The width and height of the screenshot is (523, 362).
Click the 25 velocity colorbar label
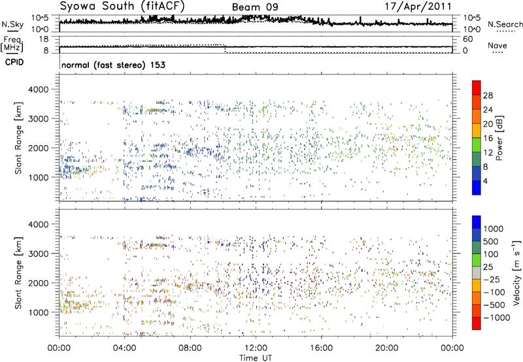pos(488,267)
